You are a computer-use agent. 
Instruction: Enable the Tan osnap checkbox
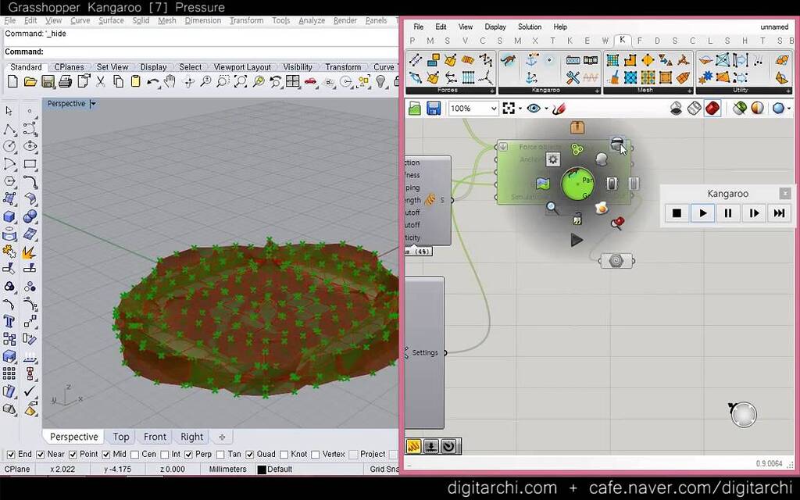220,454
